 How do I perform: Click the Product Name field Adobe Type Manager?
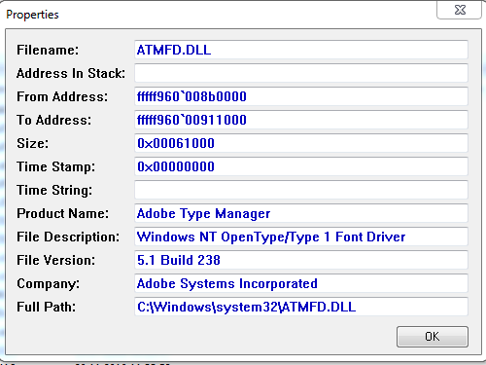click(x=301, y=213)
